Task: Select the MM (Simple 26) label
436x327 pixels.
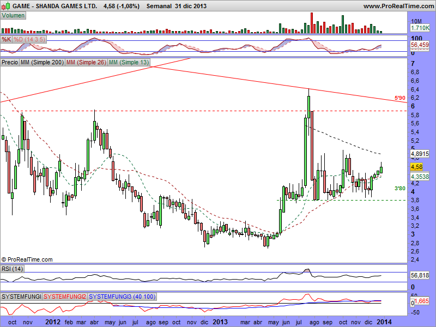Action: click(x=86, y=63)
